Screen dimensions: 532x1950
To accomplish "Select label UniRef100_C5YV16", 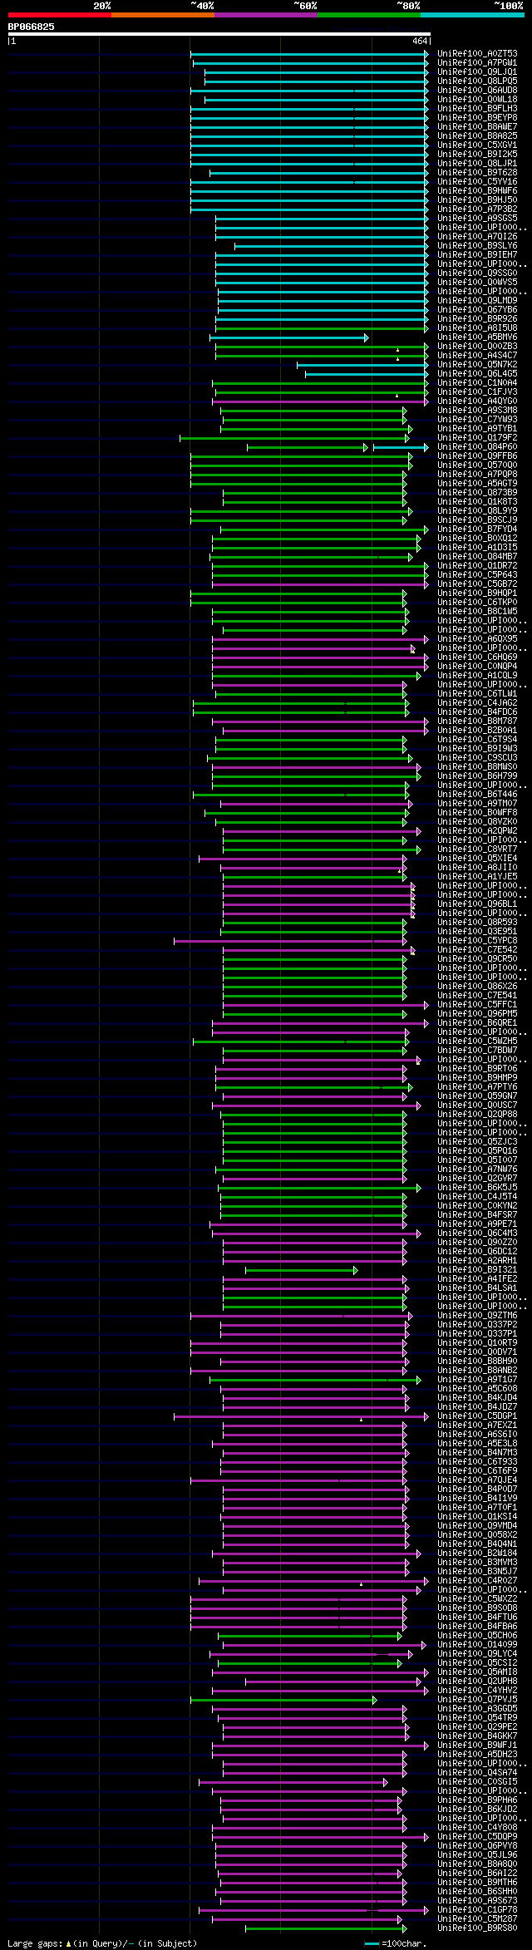I will point(477,182).
